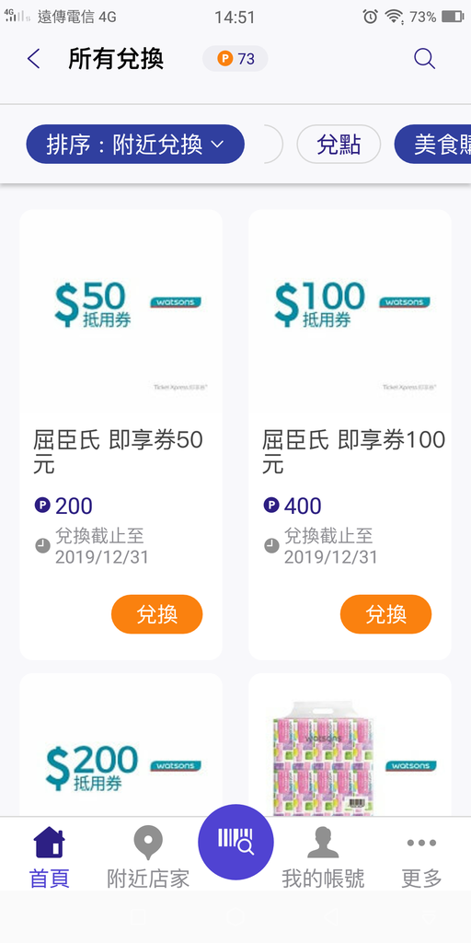The image size is (471, 943).
Task: Open the $50 Watsons voucher image
Action: coord(121,313)
